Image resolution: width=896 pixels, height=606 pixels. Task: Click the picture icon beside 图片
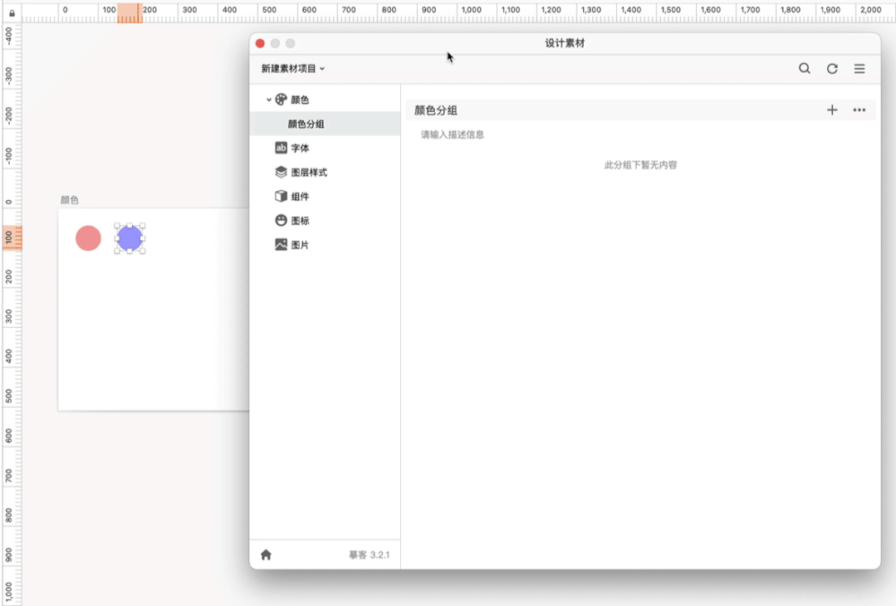coord(281,244)
